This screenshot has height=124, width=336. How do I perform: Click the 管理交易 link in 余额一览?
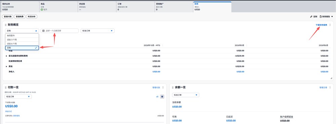coord(323,87)
